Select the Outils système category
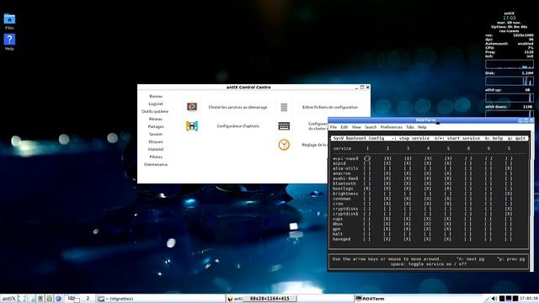The image size is (539, 303). pos(155,111)
